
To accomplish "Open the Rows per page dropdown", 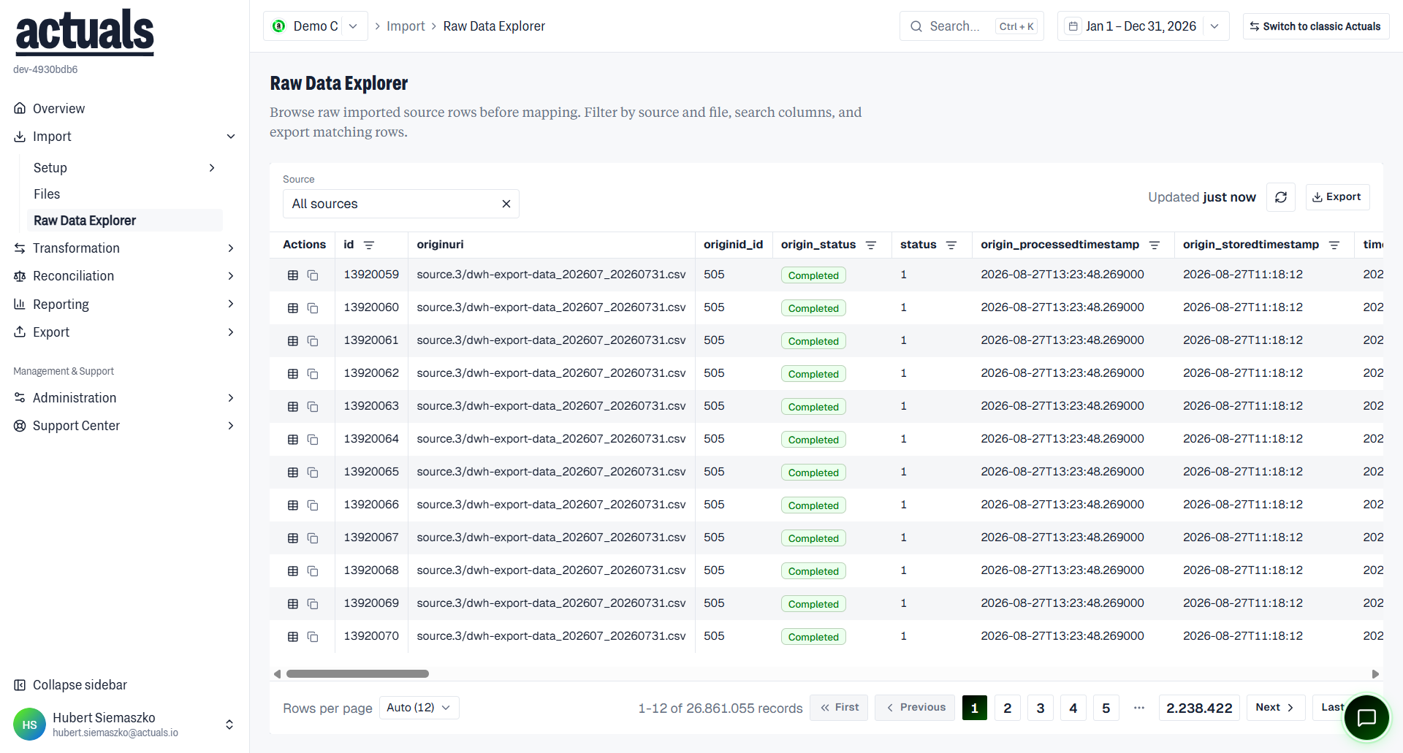I will (419, 708).
